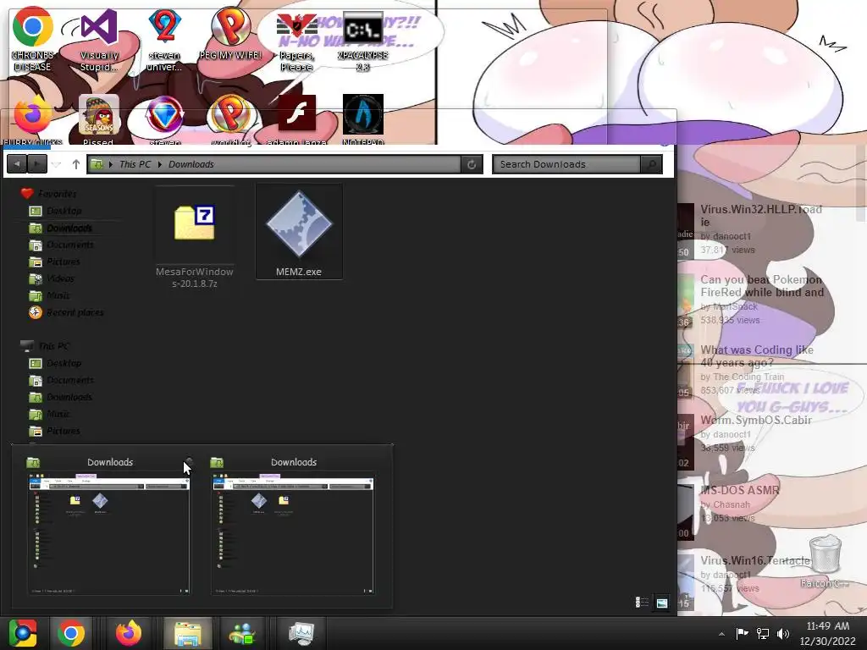Open the FURRY QUIRKS Firefox desktop icon
This screenshot has height=650, width=867.
point(33,120)
